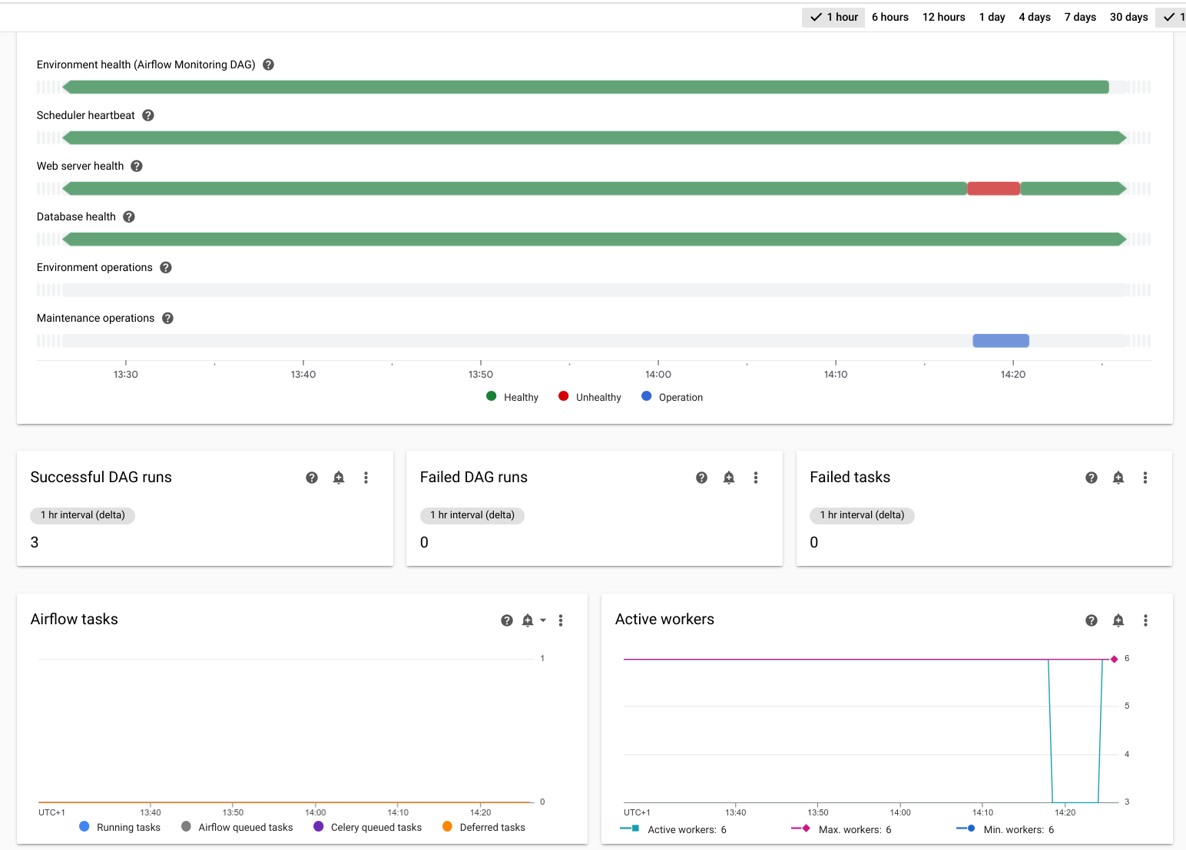This screenshot has height=850, width=1186.
Task: Click red unhealthy segment on Web server health
Action: coord(993,189)
